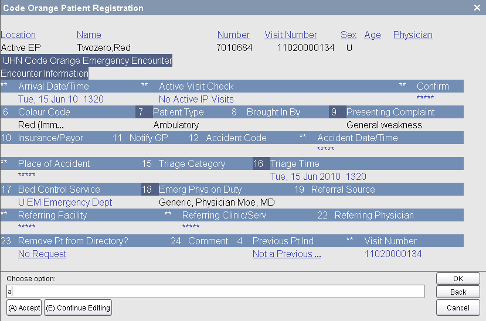Click the Place of Accident label
Screen dimensions: 486x321
click(54, 163)
